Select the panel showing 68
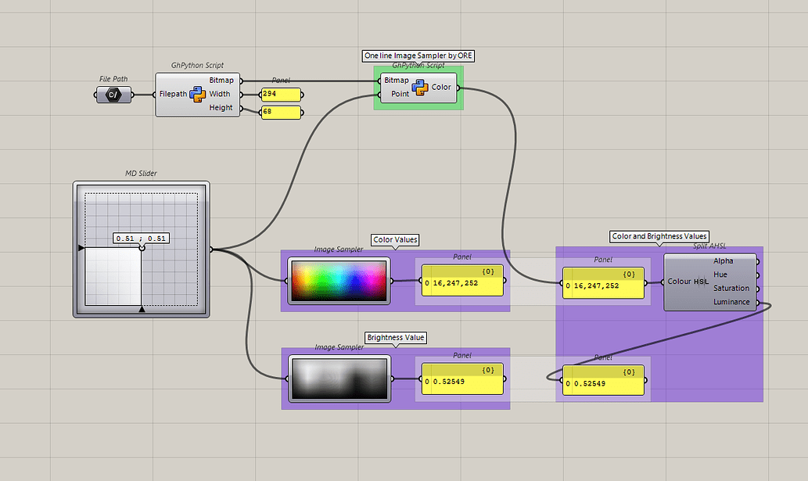This screenshot has height=481, width=808. coord(279,112)
